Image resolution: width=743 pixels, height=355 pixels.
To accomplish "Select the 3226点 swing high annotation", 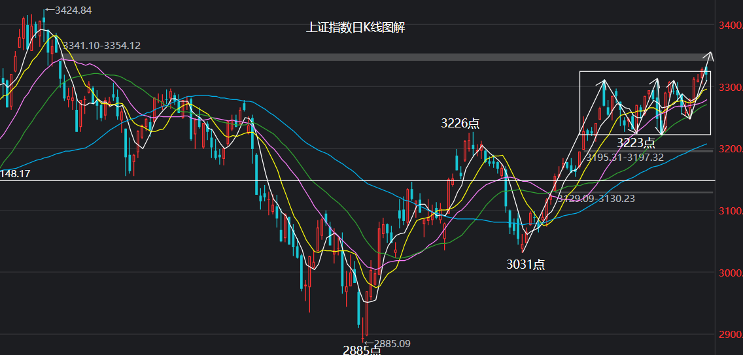I will [460, 123].
